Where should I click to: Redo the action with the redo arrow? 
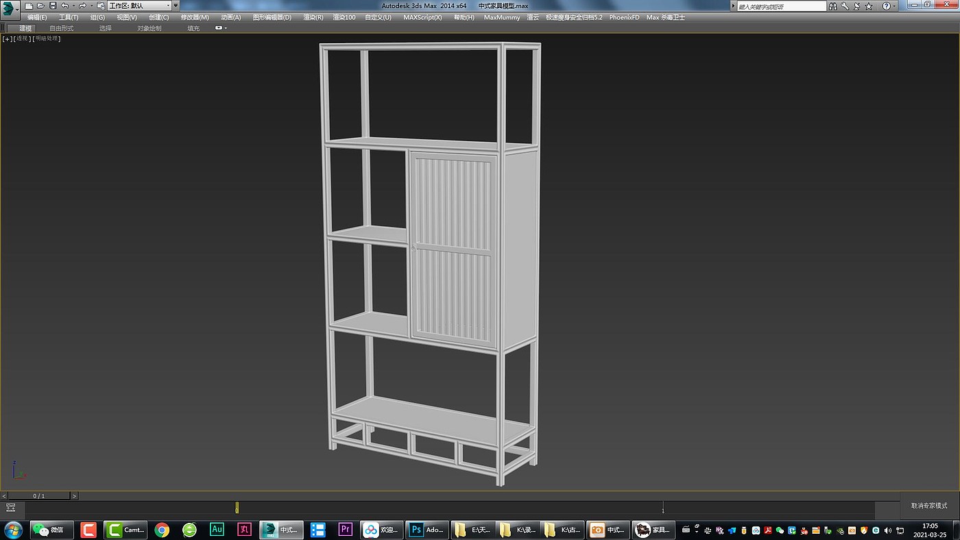tap(82, 5)
